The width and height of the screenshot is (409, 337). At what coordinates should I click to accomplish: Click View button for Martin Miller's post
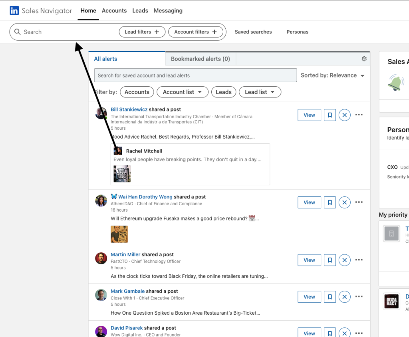(x=309, y=260)
